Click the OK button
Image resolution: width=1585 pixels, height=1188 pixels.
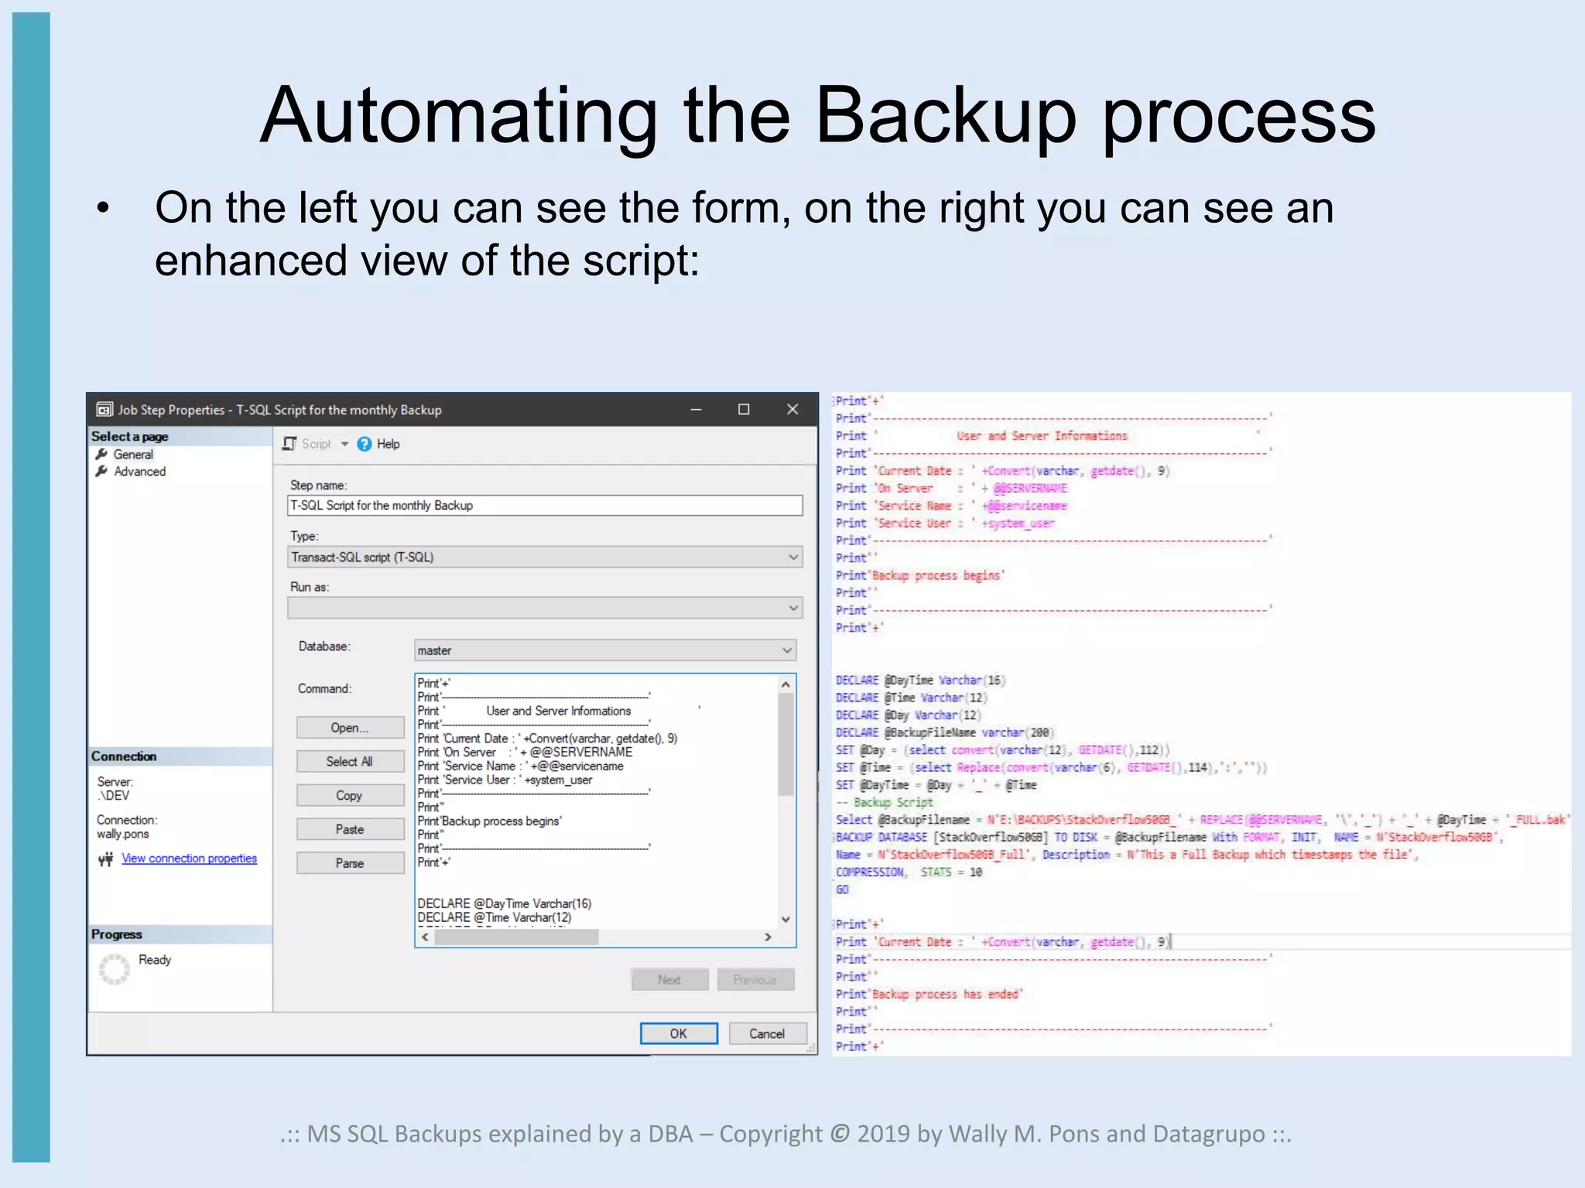[679, 1034]
